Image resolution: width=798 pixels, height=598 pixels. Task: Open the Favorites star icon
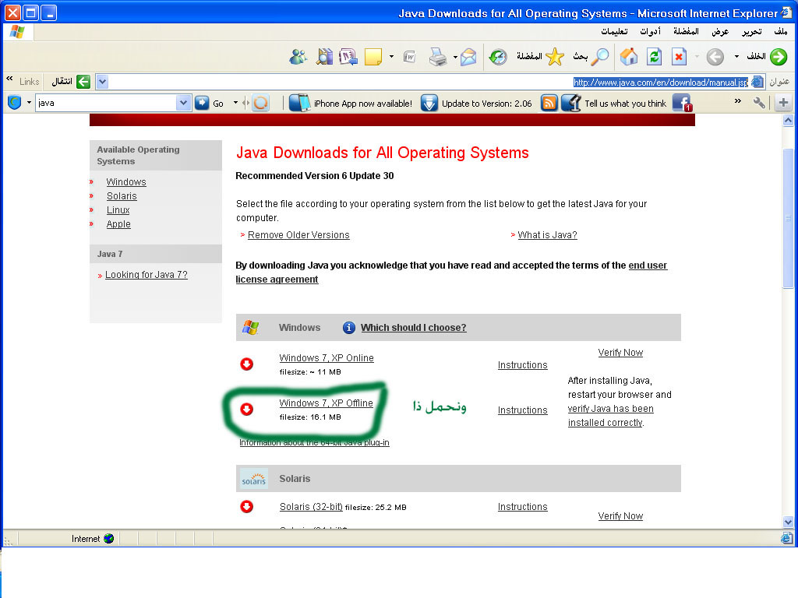[x=554, y=57]
